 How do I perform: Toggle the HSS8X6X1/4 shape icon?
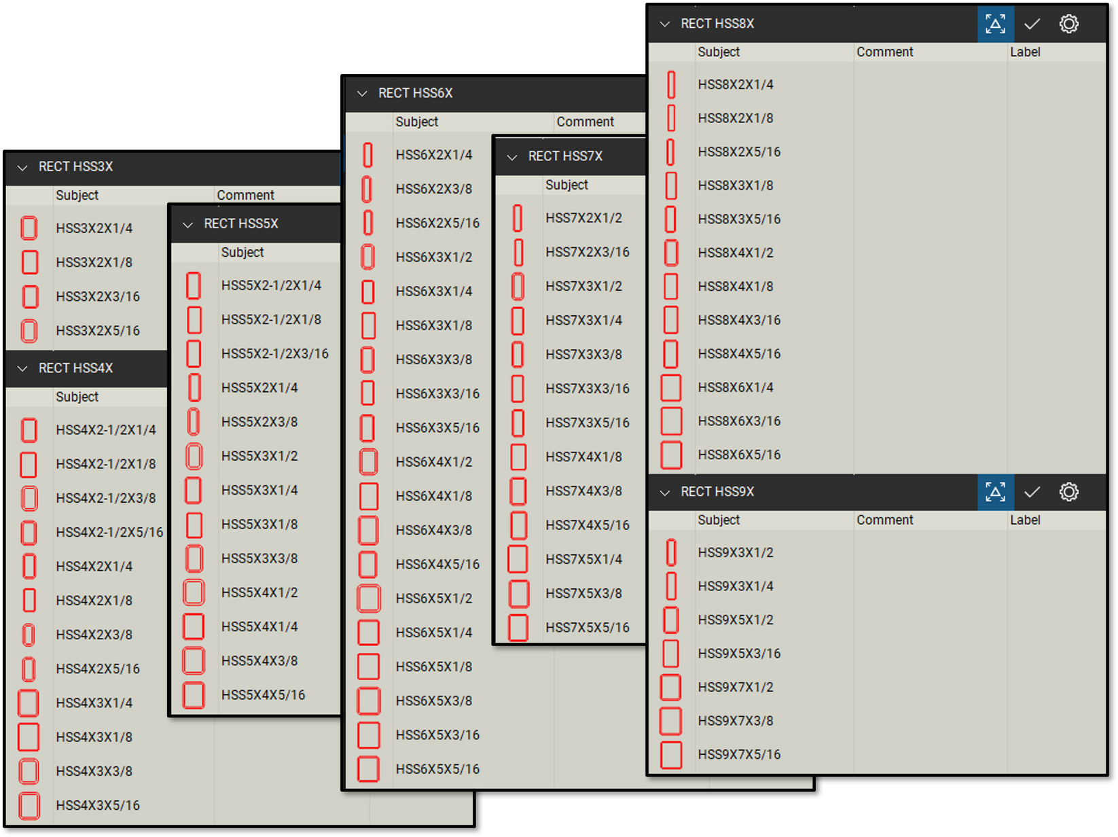(670, 387)
